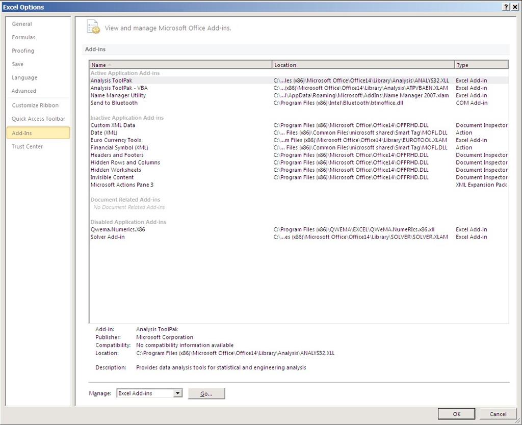Select the Headers and Footers entry
The image size is (522, 425).
pyautogui.click(x=299, y=155)
